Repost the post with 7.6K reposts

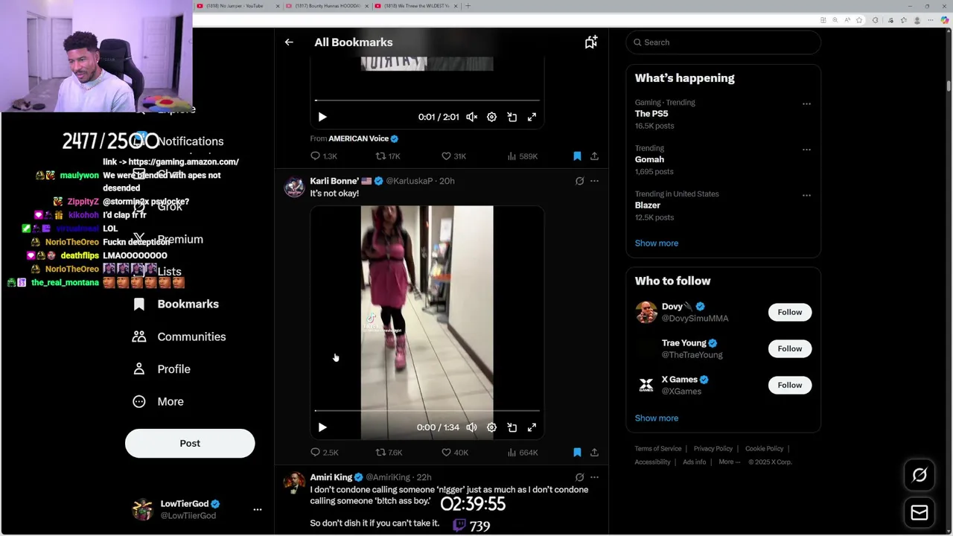click(389, 453)
